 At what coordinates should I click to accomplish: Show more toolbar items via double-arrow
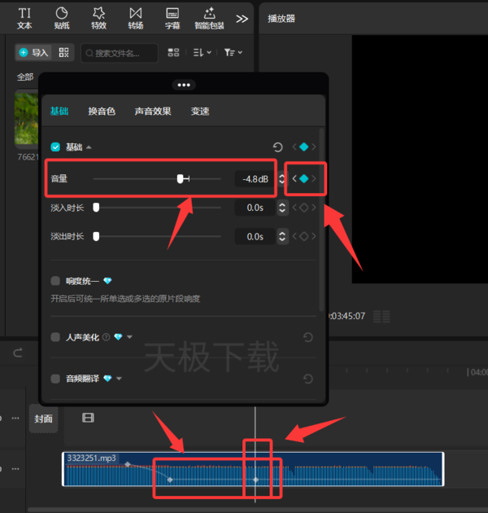[242, 19]
